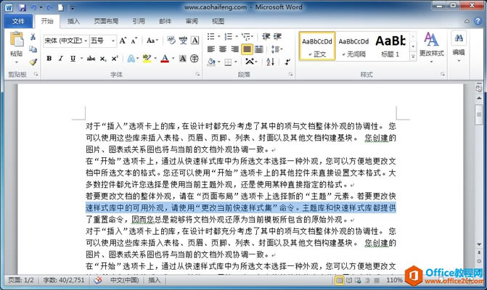This screenshot has width=487, height=290.
Task: Show paragraph marks icon
Action: [287, 62]
